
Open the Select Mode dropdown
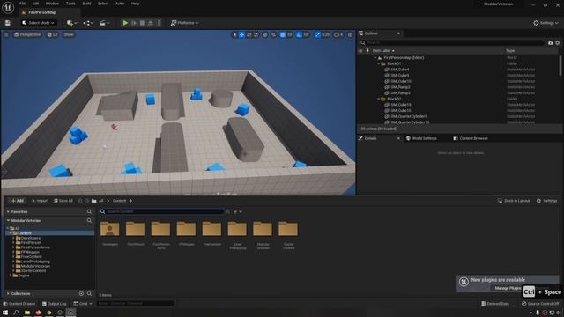[38, 23]
